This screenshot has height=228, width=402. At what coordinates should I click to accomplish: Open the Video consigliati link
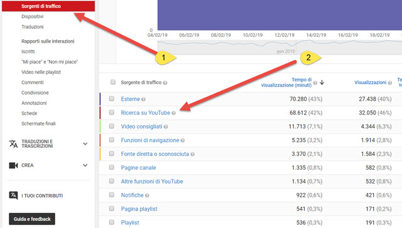coord(141,127)
